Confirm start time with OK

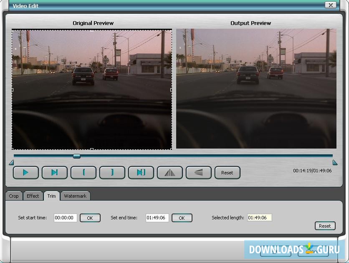coord(90,218)
